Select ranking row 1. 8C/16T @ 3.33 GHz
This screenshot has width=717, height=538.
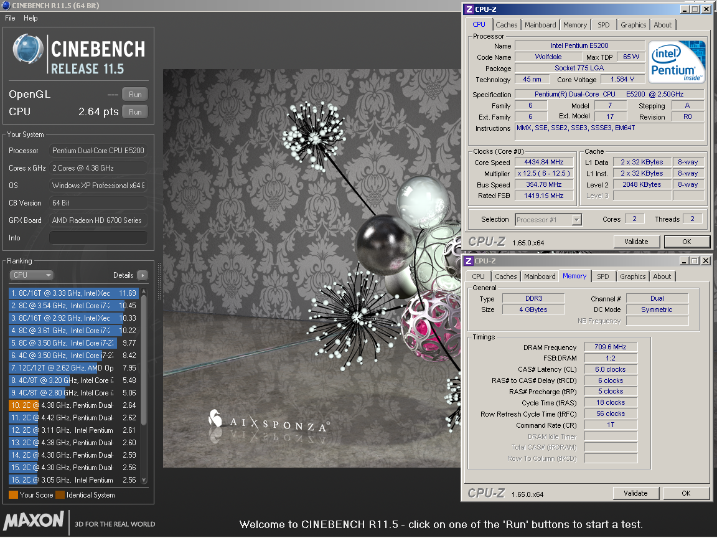[x=73, y=293]
